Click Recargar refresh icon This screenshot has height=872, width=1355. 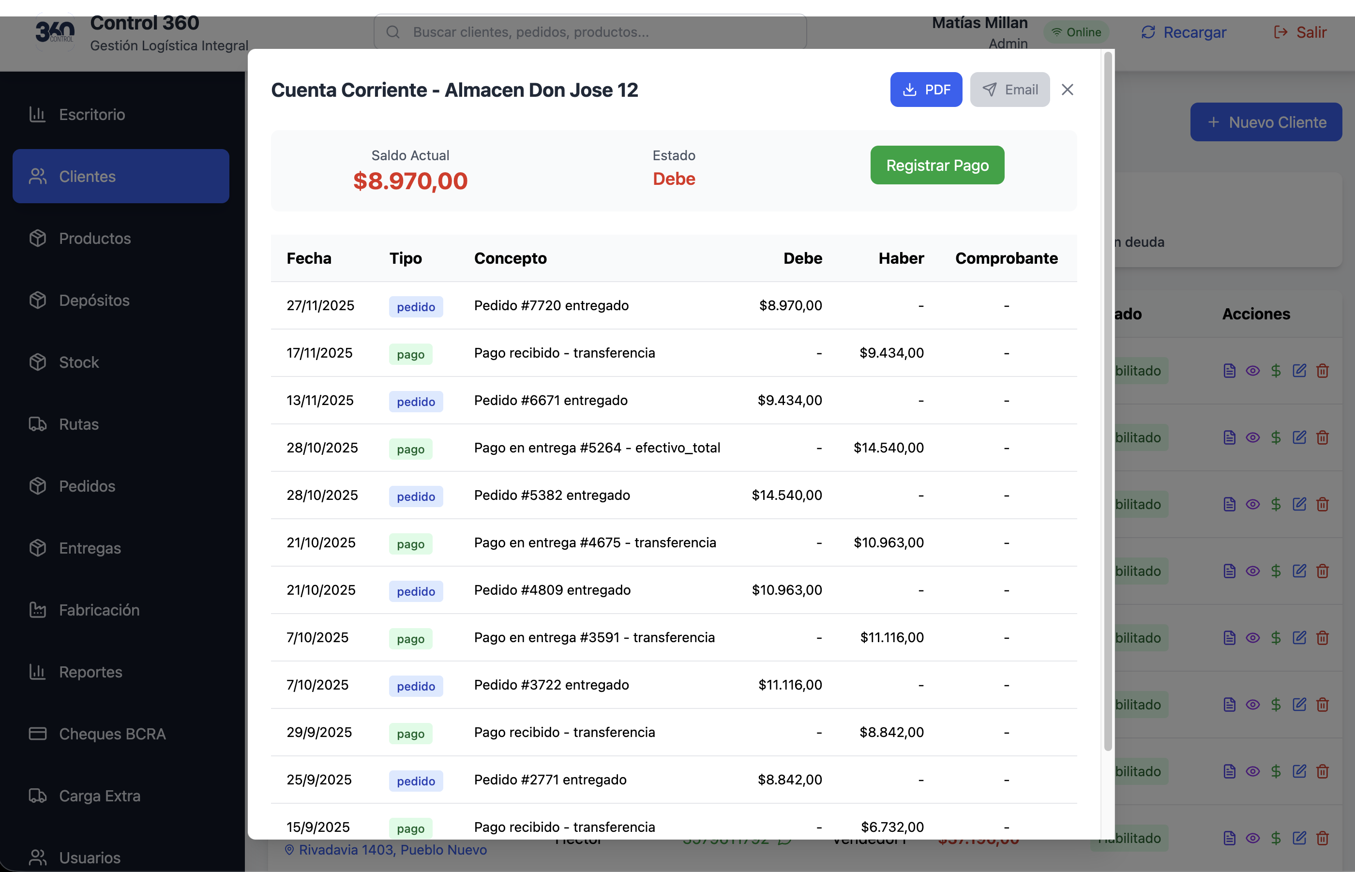coord(1148,32)
